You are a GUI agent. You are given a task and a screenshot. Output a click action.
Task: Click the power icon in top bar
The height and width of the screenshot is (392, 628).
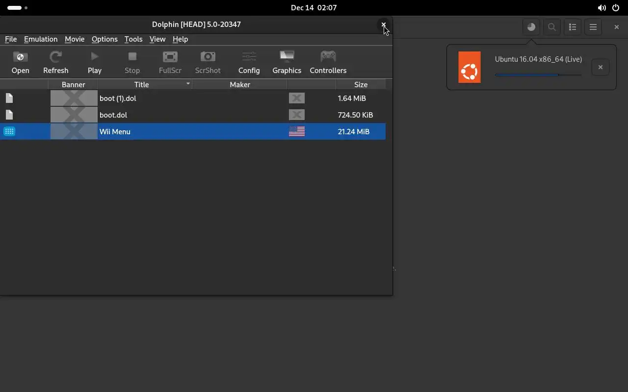pyautogui.click(x=616, y=8)
